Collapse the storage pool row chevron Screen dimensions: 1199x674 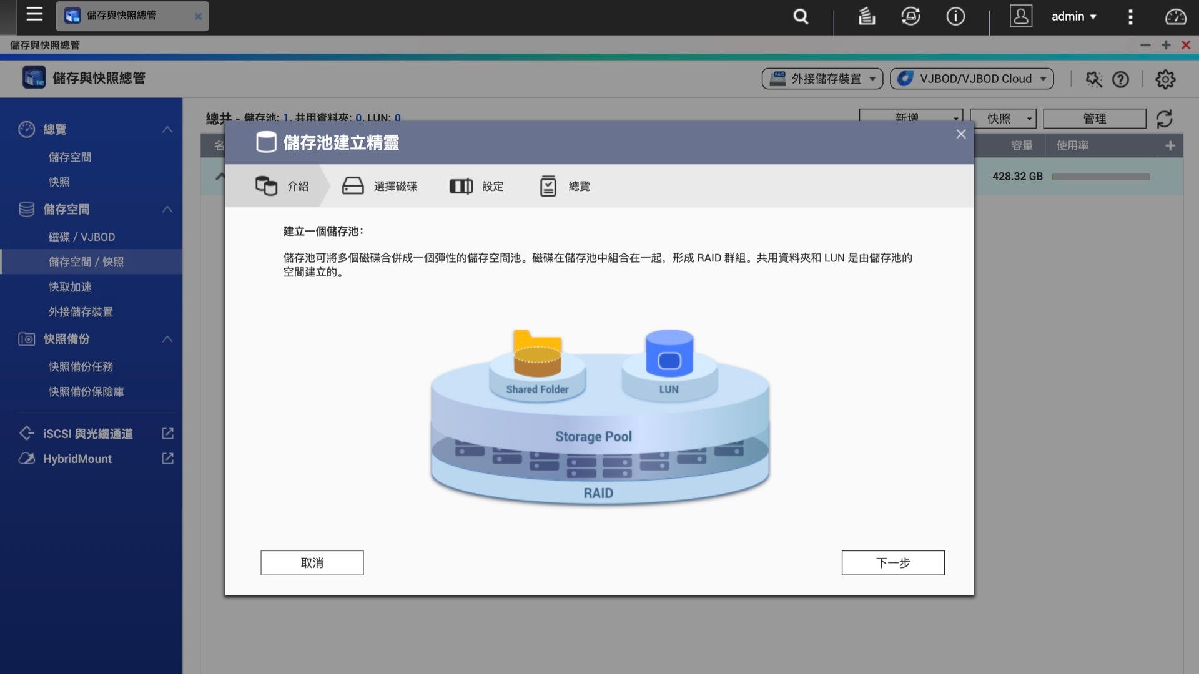(x=219, y=177)
